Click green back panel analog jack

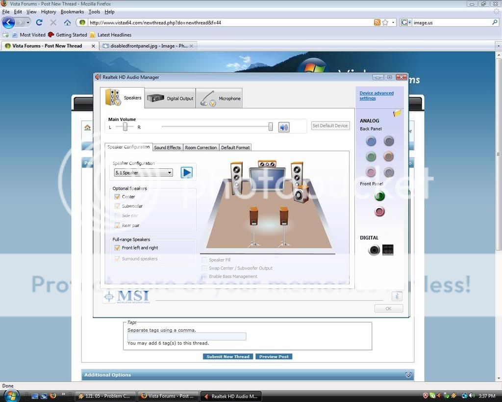[x=371, y=157]
